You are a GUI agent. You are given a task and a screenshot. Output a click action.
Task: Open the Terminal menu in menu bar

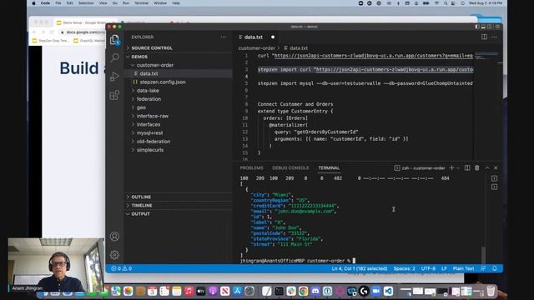tap(141, 3)
